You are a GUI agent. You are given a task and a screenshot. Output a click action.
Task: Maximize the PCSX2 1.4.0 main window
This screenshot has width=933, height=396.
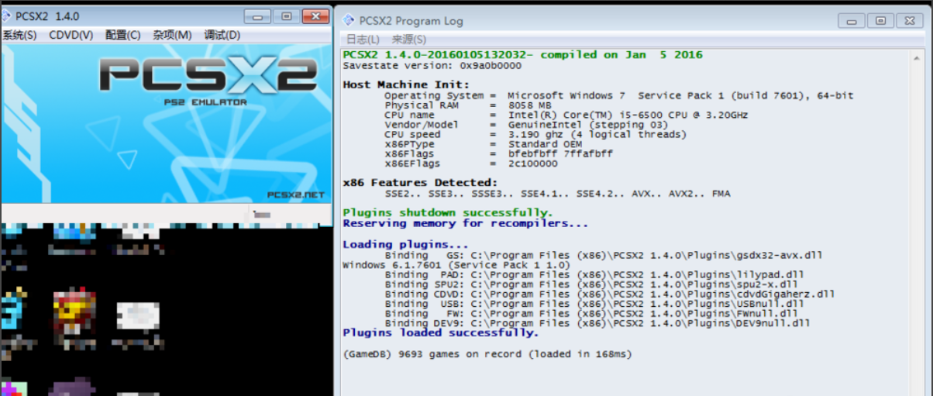tap(286, 16)
